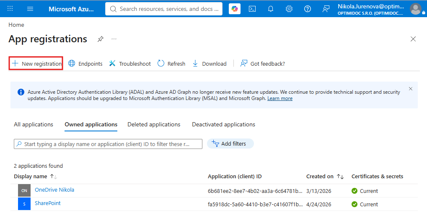
Task: Pin App registrations with the pin icon
Action: pos(101,39)
